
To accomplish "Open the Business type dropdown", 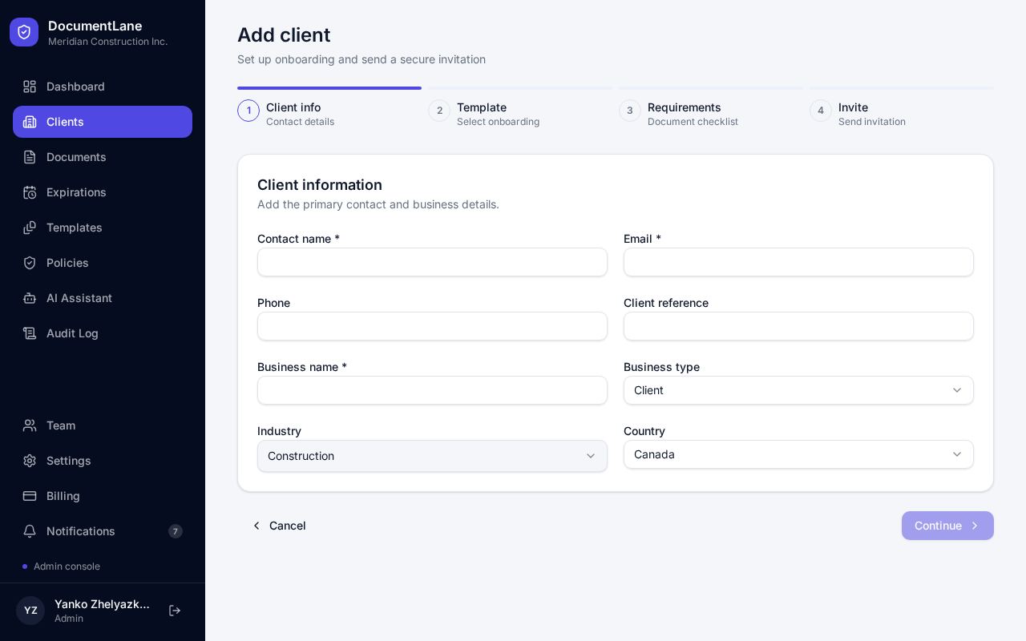I will pos(798,390).
